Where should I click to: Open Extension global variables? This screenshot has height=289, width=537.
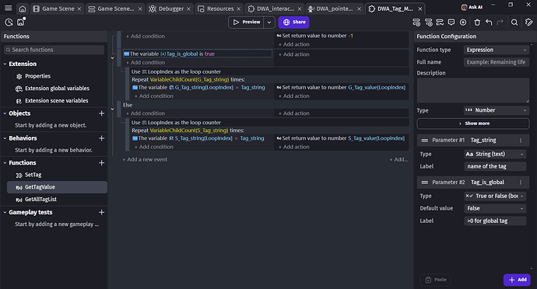(57, 89)
